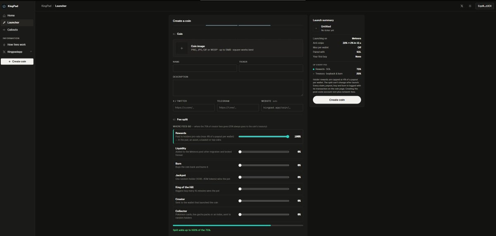Select the Collector fee split row title

tap(181, 211)
